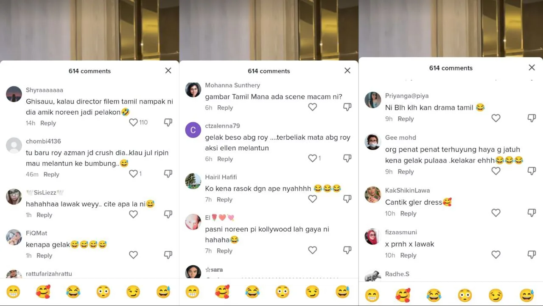543x306 pixels.
Task: Reply to Hairil Hafifi's comment
Action: click(224, 199)
